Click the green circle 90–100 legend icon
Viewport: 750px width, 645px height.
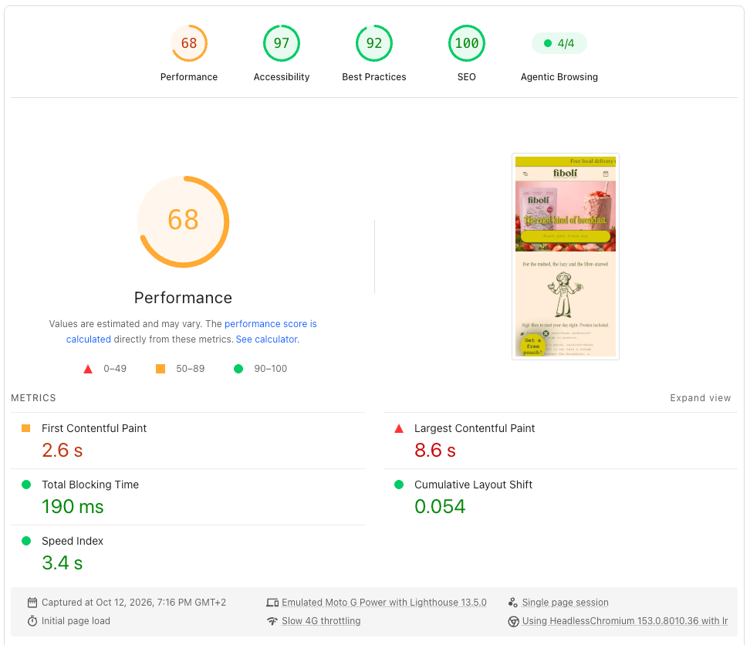(x=238, y=369)
